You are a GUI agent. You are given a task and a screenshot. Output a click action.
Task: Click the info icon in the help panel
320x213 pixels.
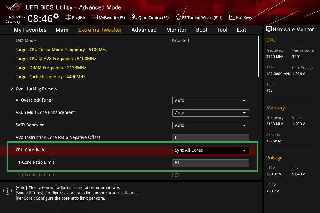click(x=7, y=191)
